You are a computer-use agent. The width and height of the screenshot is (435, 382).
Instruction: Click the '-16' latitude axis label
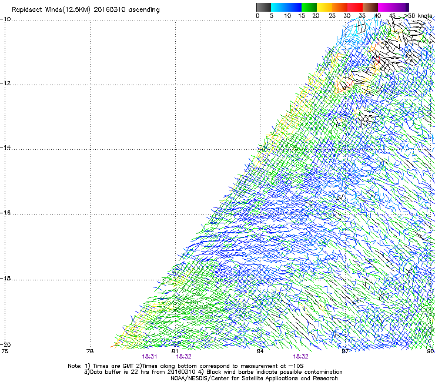click(5, 213)
